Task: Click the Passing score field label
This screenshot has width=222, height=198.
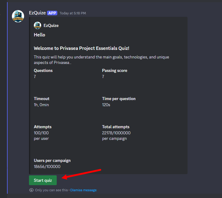Action: [115, 71]
